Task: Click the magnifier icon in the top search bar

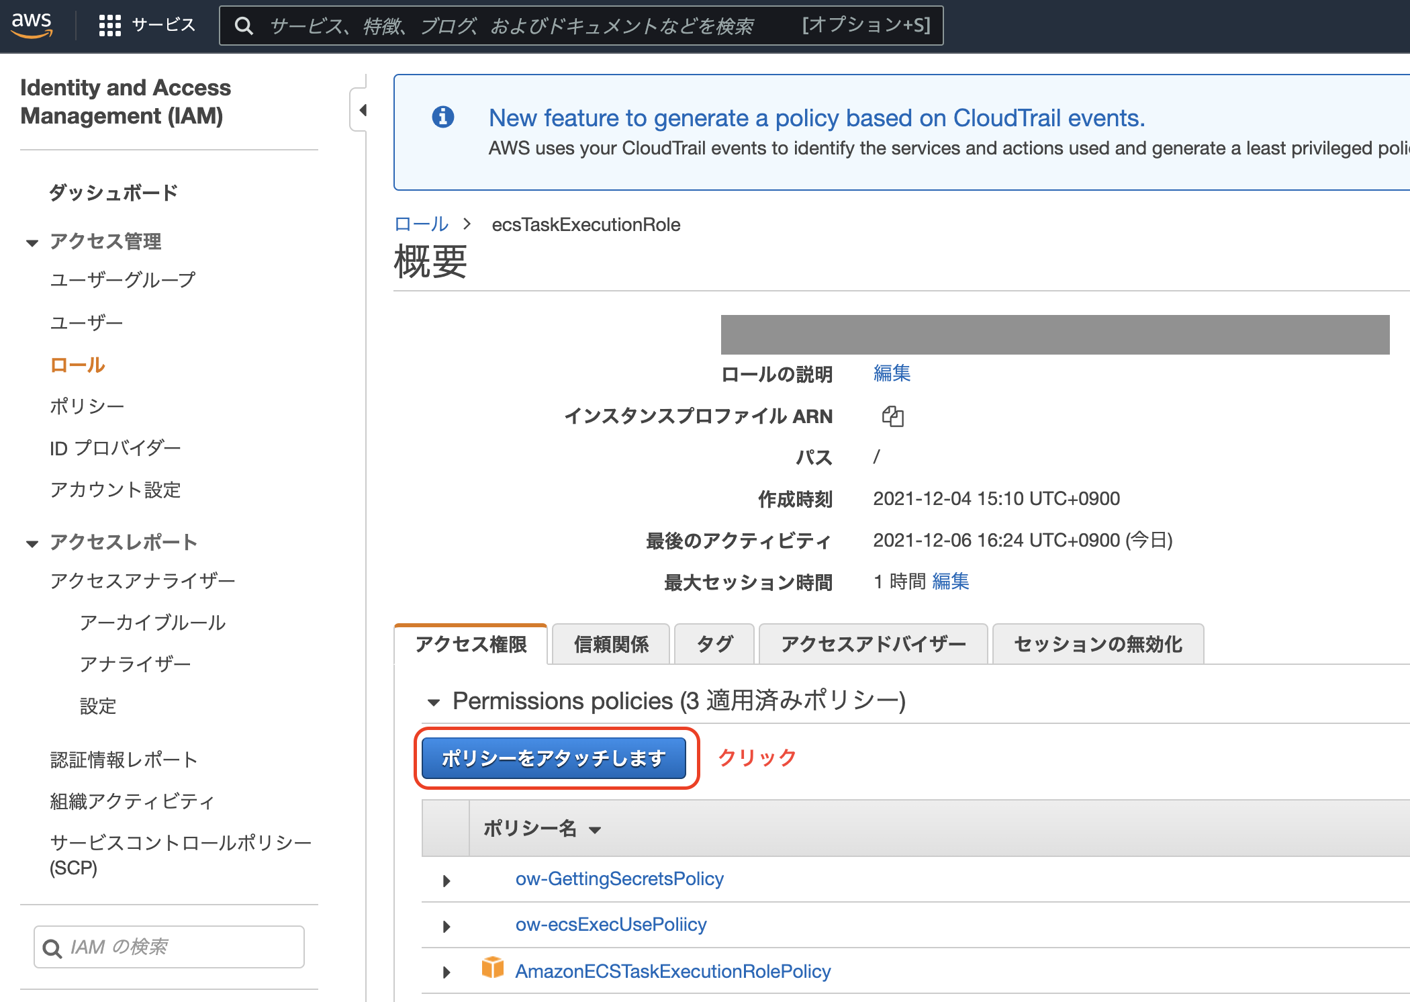Action: pos(244,26)
